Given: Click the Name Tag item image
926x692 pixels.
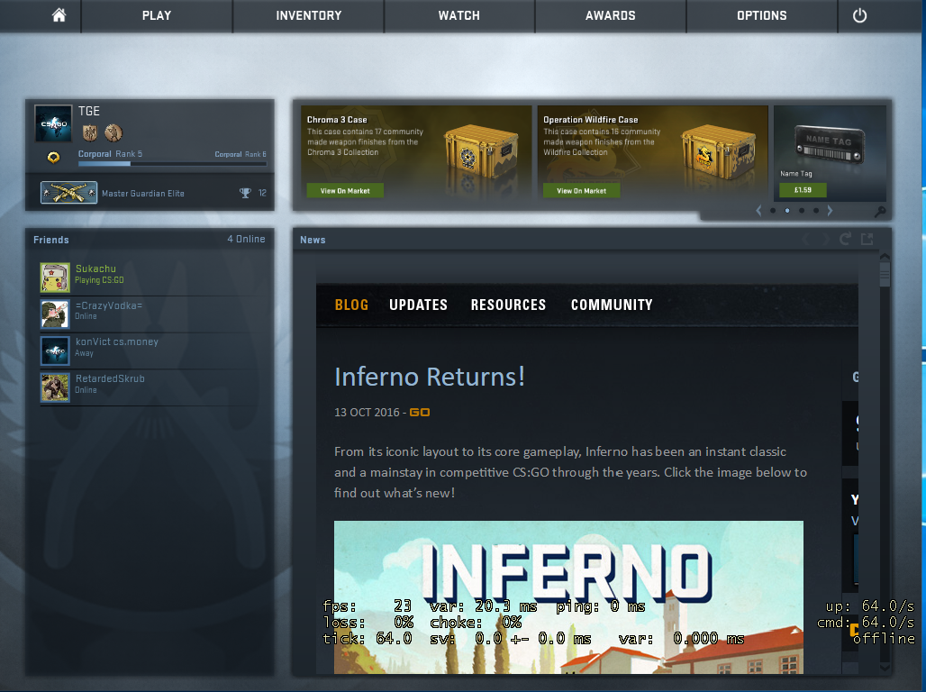Looking at the screenshot, I should click(x=830, y=145).
